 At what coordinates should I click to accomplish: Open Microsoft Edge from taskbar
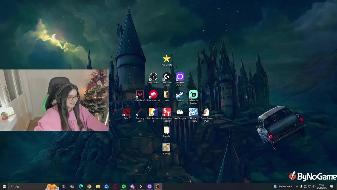point(81,187)
